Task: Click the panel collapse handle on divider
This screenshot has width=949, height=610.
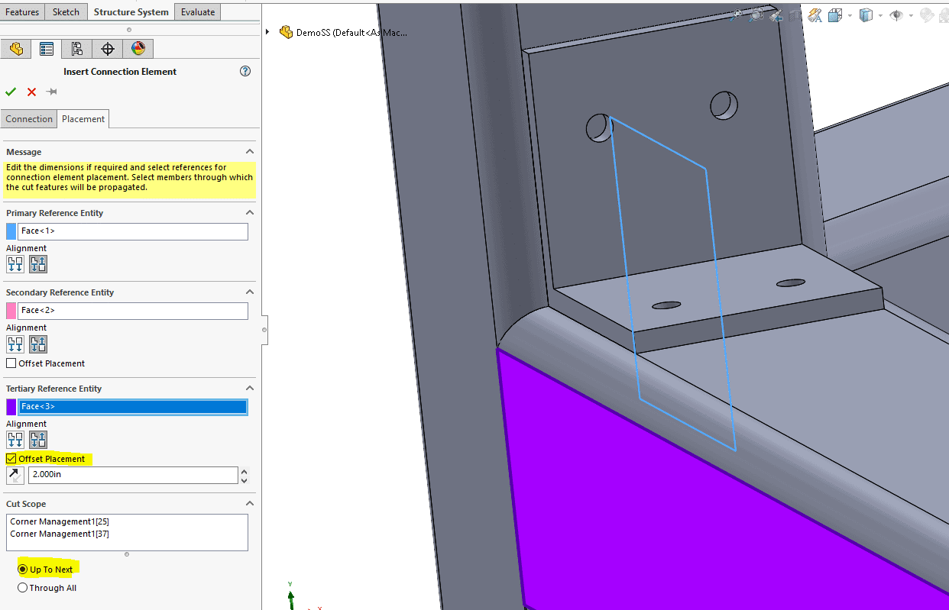Action: tap(264, 330)
